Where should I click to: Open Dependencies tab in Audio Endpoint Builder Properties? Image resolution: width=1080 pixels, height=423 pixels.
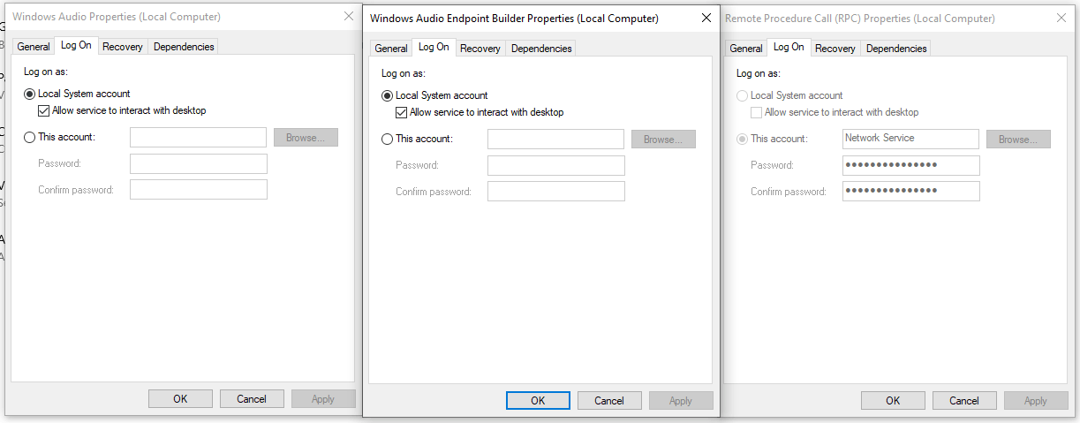click(x=541, y=49)
